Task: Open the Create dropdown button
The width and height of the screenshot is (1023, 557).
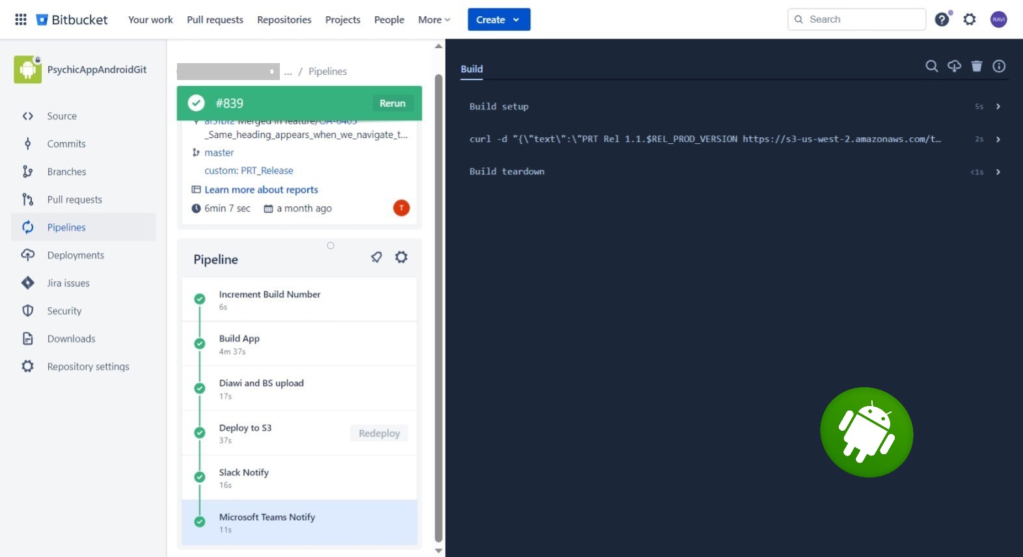Action: click(x=498, y=20)
